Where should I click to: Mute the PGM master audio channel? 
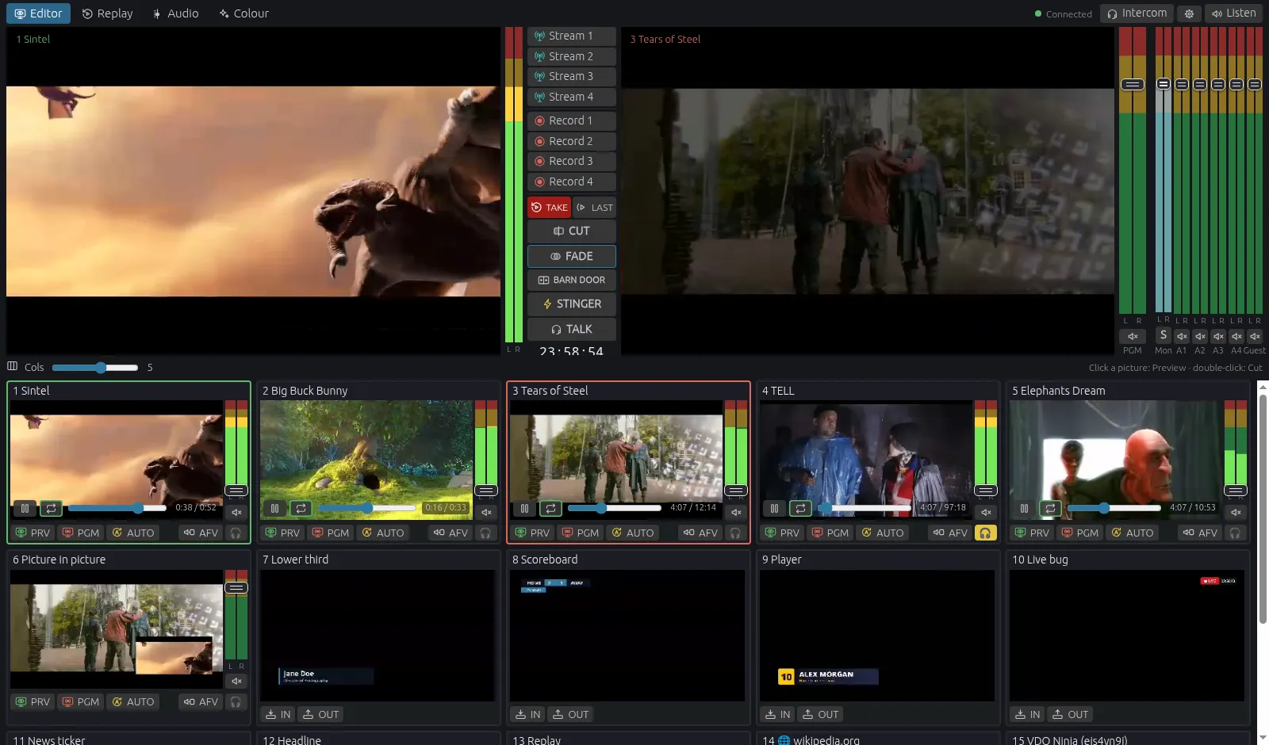click(1133, 336)
